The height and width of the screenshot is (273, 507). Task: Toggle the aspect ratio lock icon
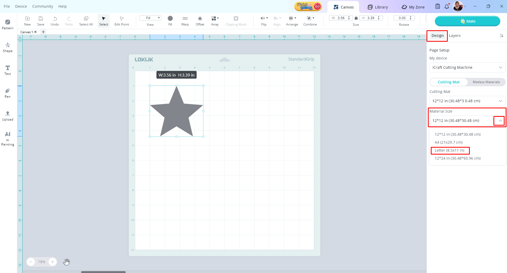click(x=356, y=18)
